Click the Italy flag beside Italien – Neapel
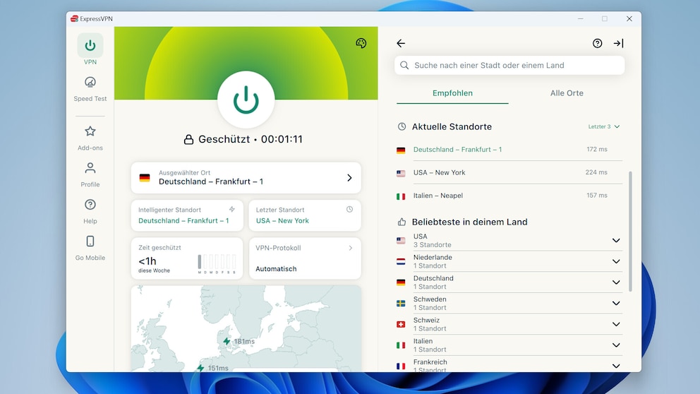700x394 pixels. [401, 196]
